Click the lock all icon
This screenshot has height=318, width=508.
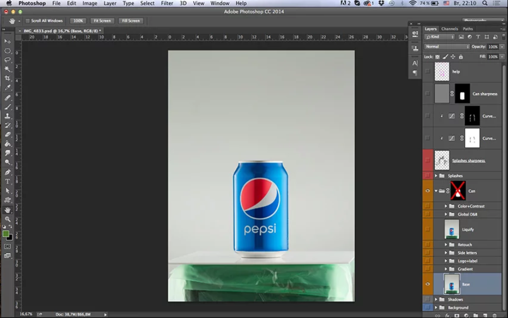tap(461, 57)
